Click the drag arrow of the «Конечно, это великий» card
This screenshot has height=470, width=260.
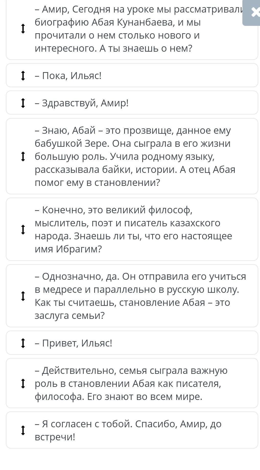tap(23, 229)
